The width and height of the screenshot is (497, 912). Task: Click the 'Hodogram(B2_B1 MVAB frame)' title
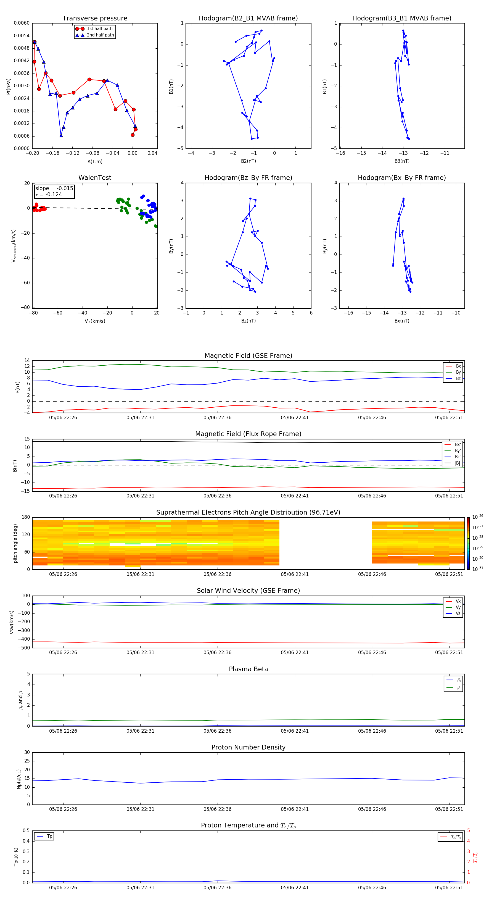click(248, 18)
